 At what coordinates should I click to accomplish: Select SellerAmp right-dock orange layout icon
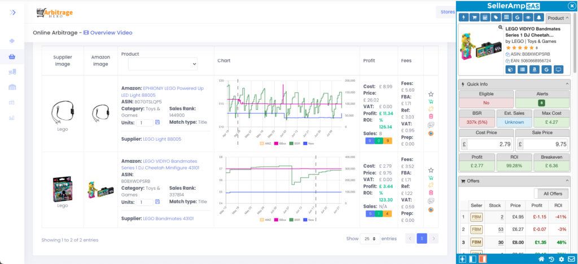482,259
